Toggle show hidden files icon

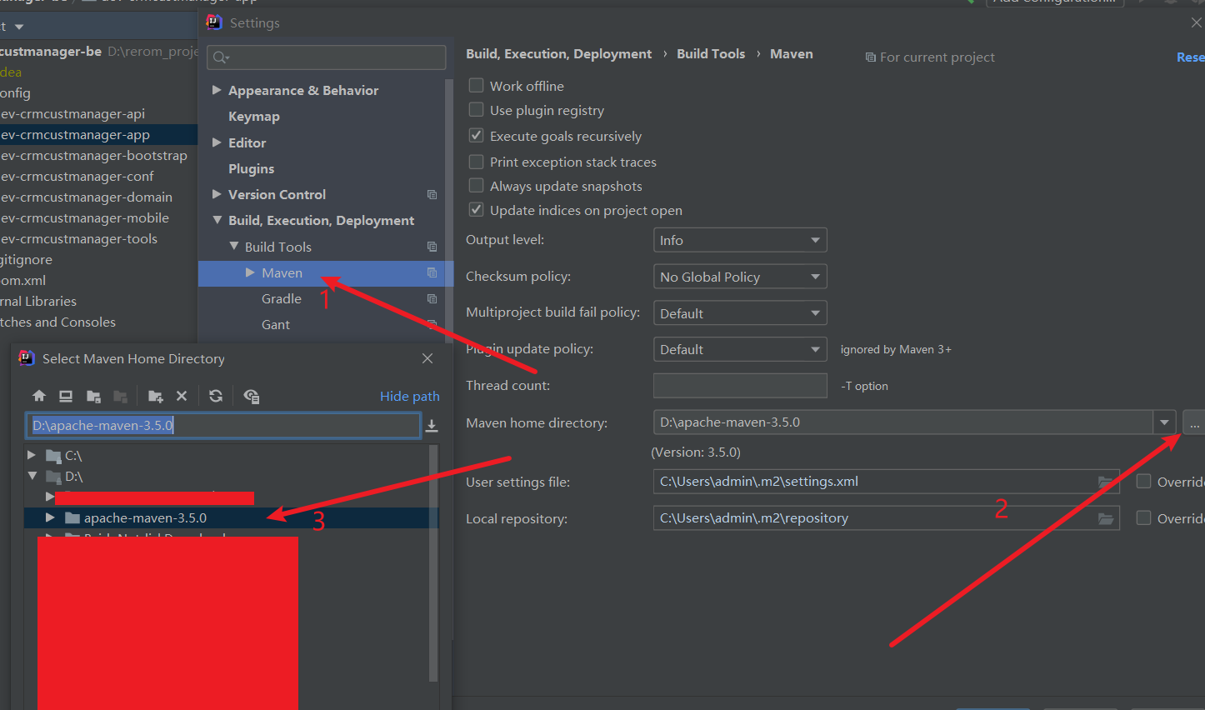251,396
